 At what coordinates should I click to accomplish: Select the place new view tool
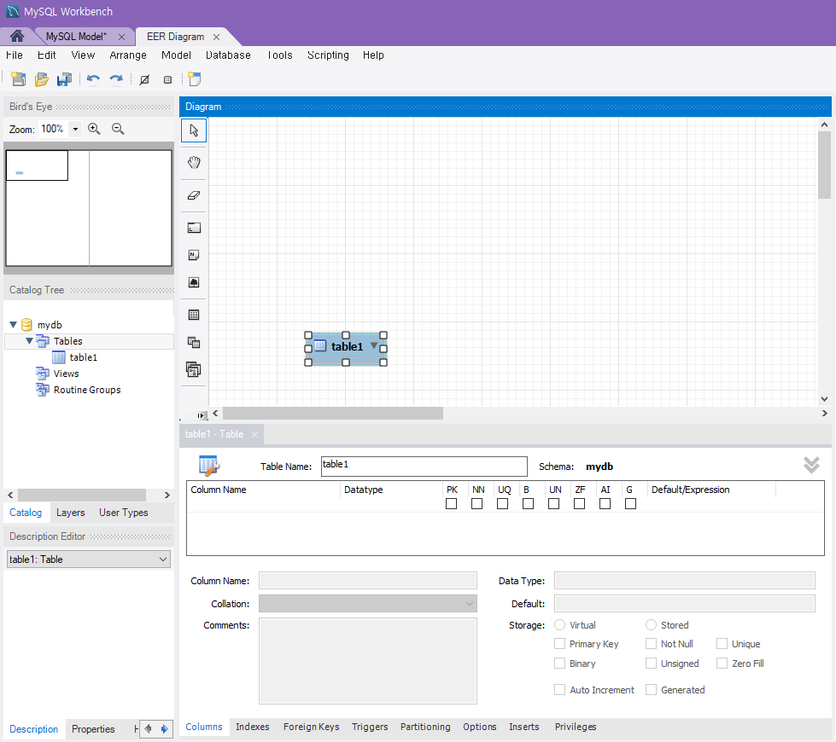pos(194,342)
